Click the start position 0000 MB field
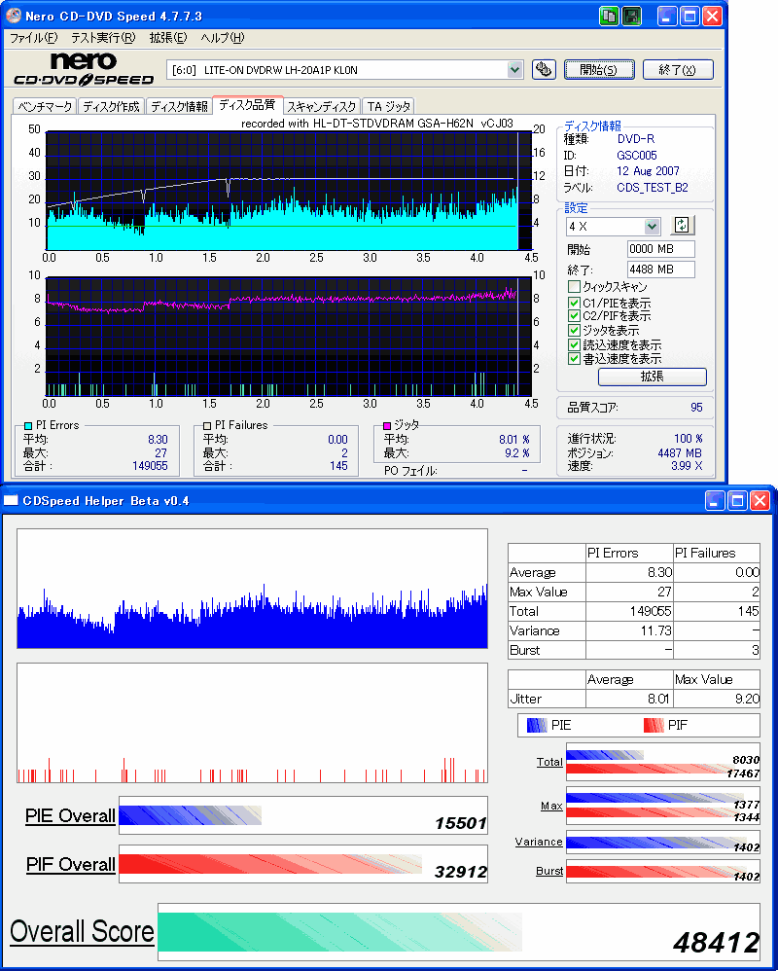This screenshot has width=778, height=971. 660,249
